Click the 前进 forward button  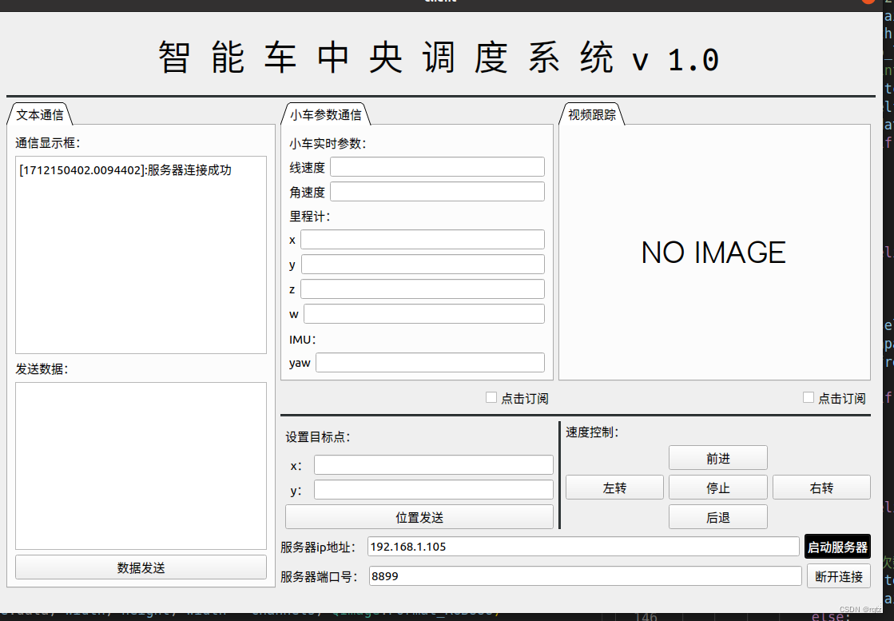(x=717, y=458)
